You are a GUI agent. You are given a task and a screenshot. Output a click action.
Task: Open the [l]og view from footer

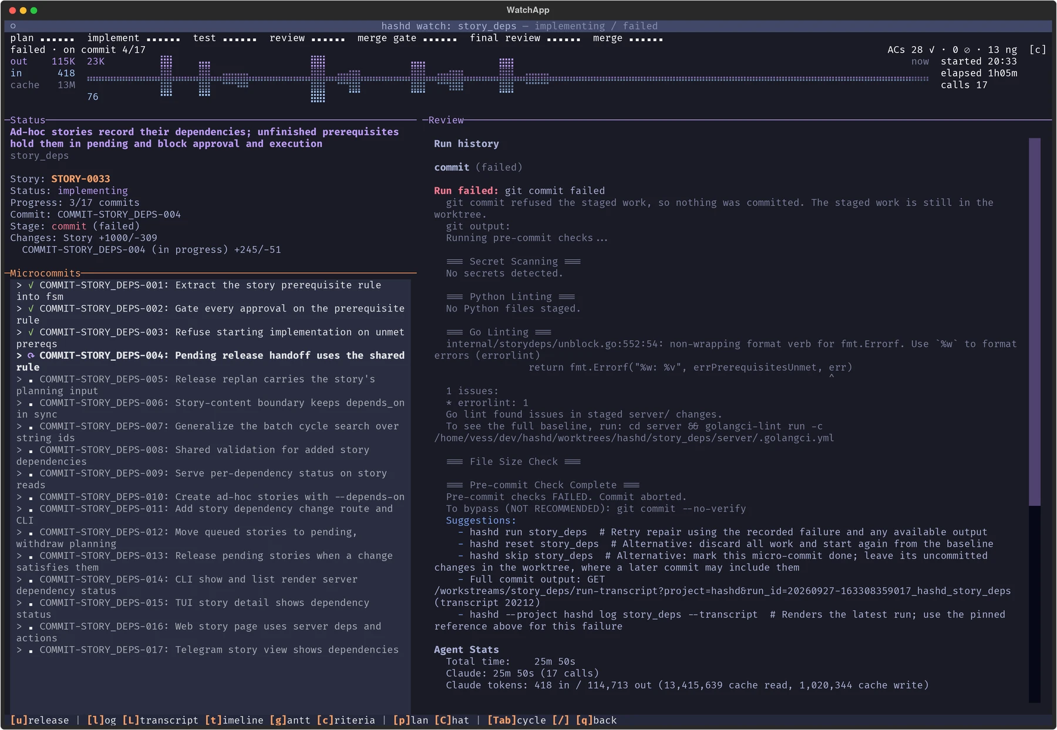102,720
